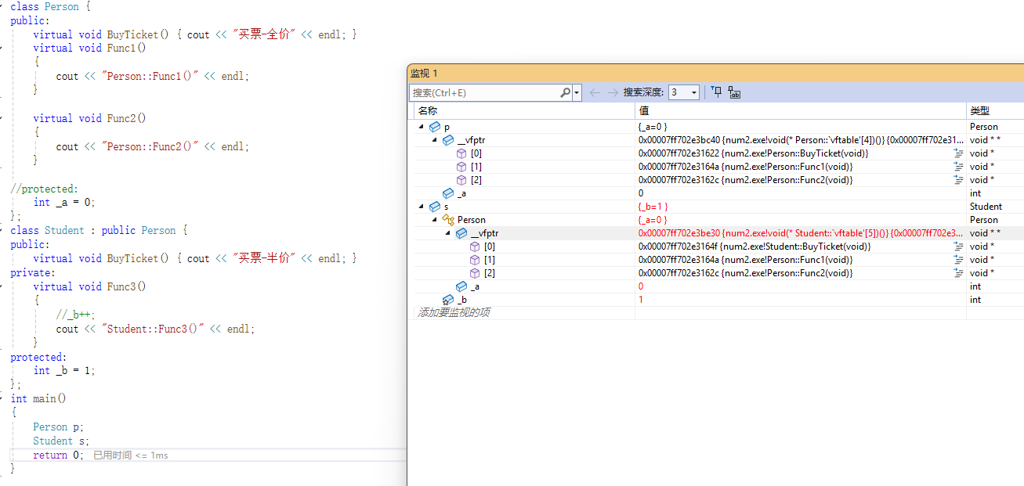Image resolution: width=1024 pixels, height=486 pixels.
Task: Collapse the s variable node
Action: click(x=422, y=206)
